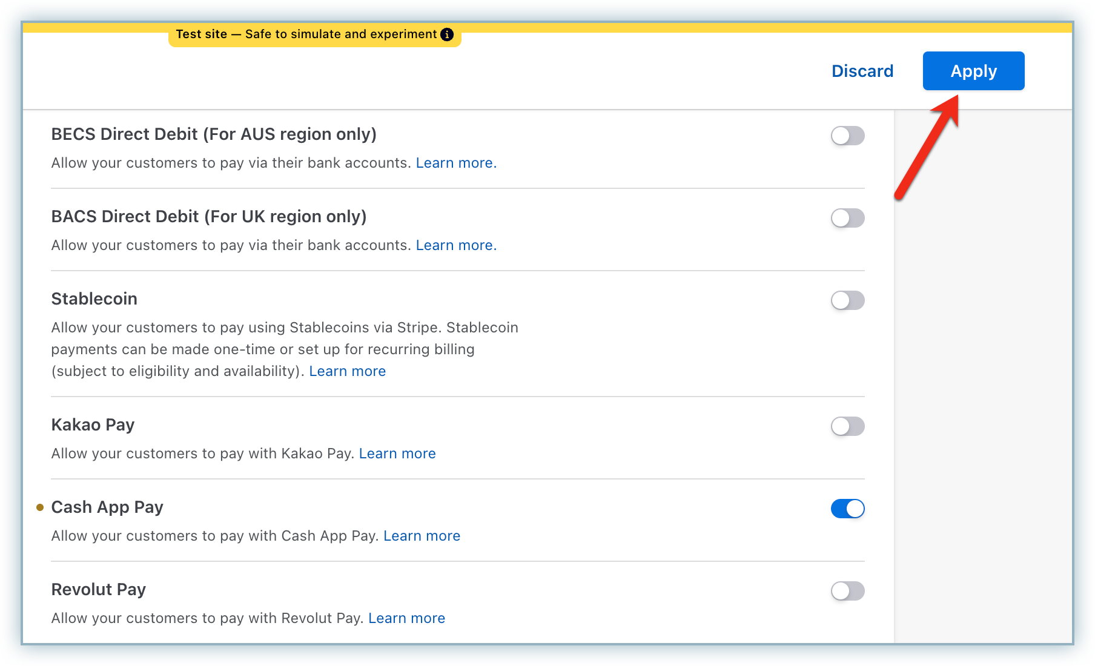Click the info icon in Test site banner

tap(447, 35)
